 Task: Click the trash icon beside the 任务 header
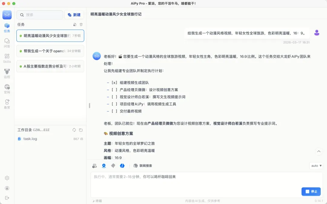tap(81, 24)
